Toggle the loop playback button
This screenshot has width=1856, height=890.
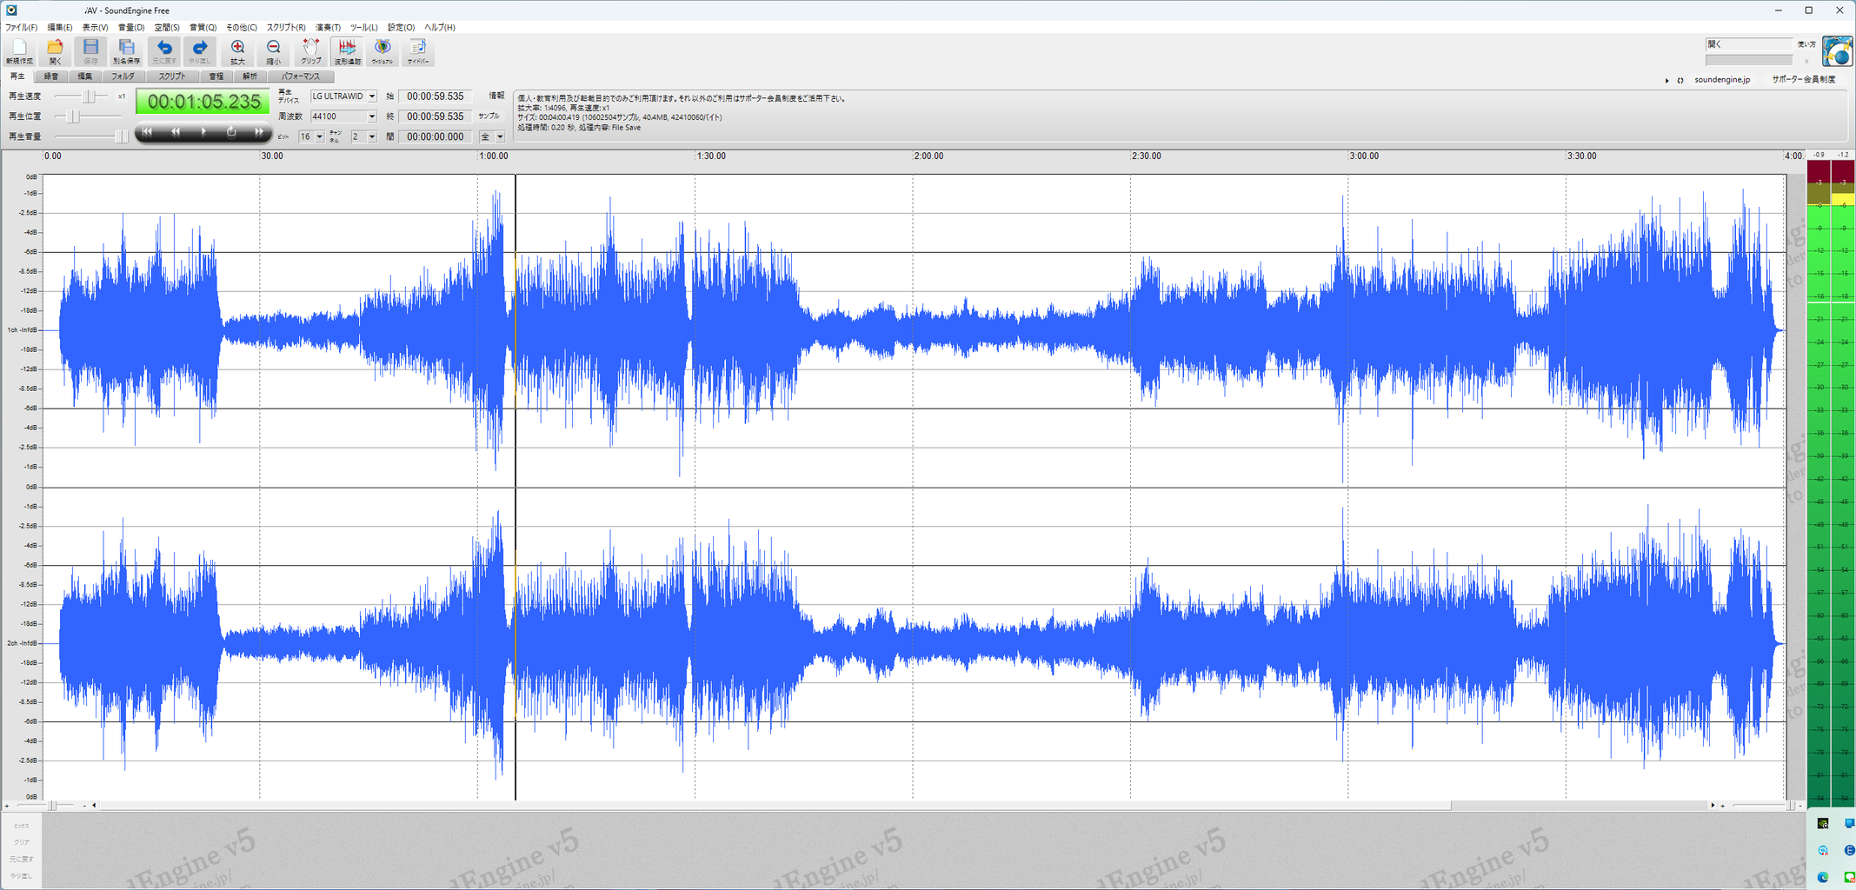click(x=231, y=132)
